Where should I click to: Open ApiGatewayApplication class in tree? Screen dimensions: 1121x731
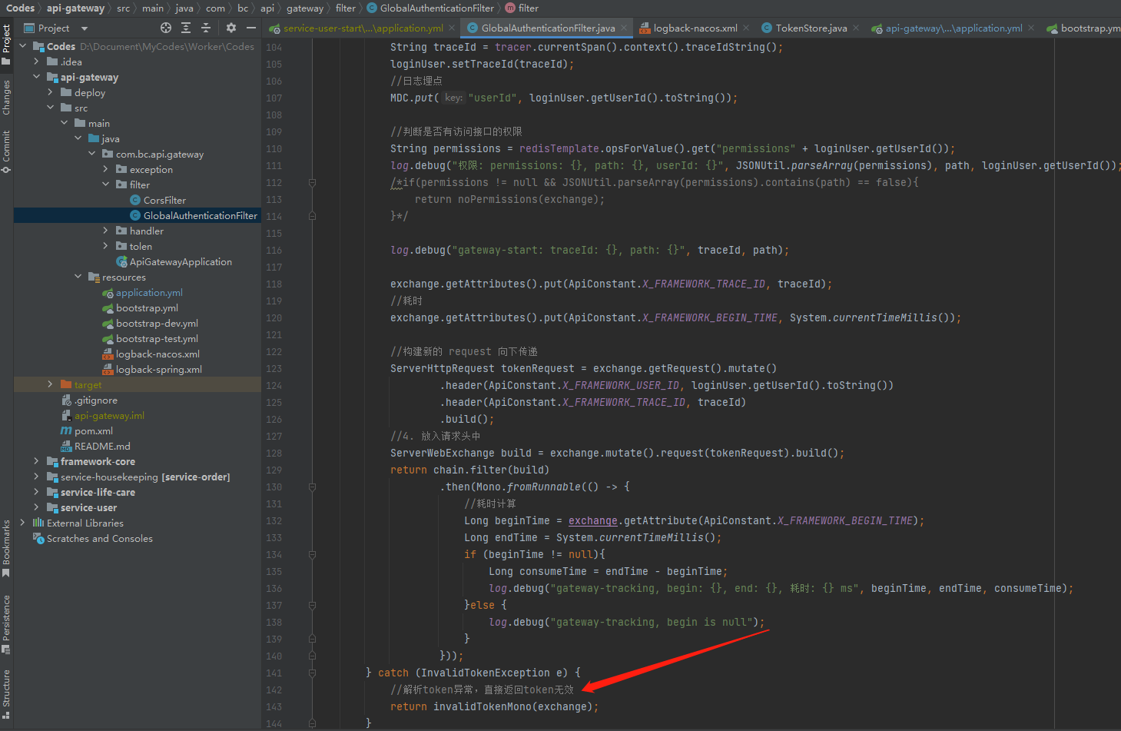(181, 261)
